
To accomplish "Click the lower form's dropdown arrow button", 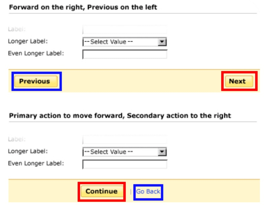I will [x=162, y=152].
